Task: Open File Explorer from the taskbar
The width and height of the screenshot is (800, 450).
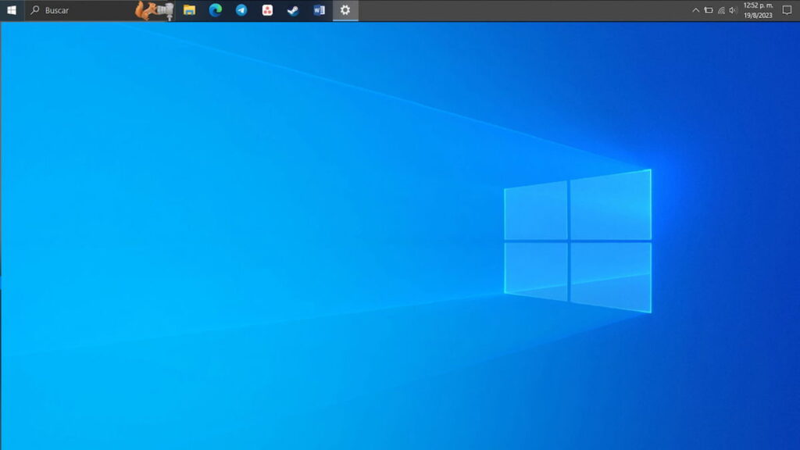Action: (x=190, y=10)
